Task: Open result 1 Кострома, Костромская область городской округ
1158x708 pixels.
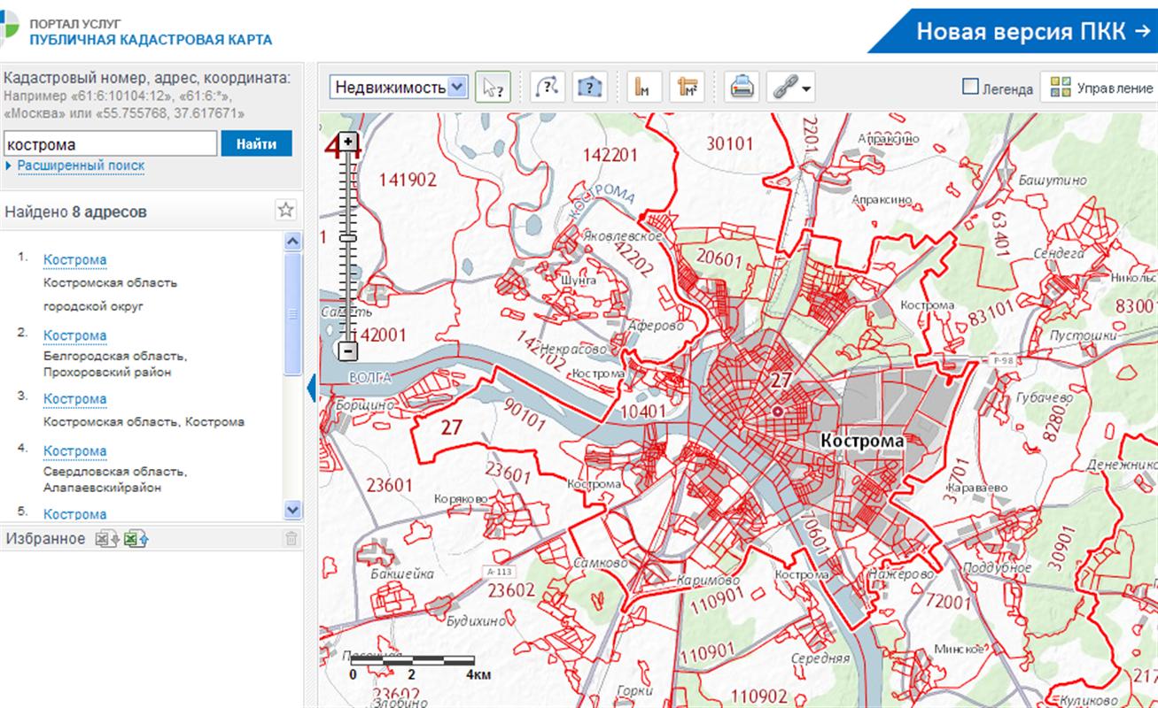Action: tap(75, 259)
